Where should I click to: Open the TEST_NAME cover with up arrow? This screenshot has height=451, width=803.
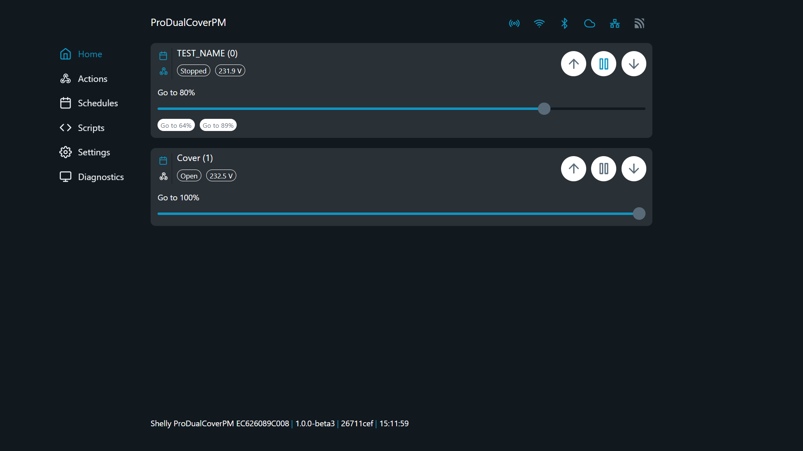[573, 64]
